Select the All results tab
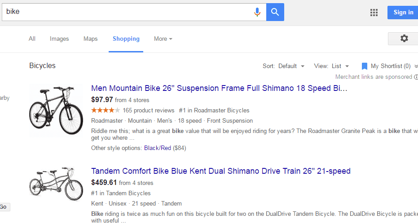 (x=32, y=39)
